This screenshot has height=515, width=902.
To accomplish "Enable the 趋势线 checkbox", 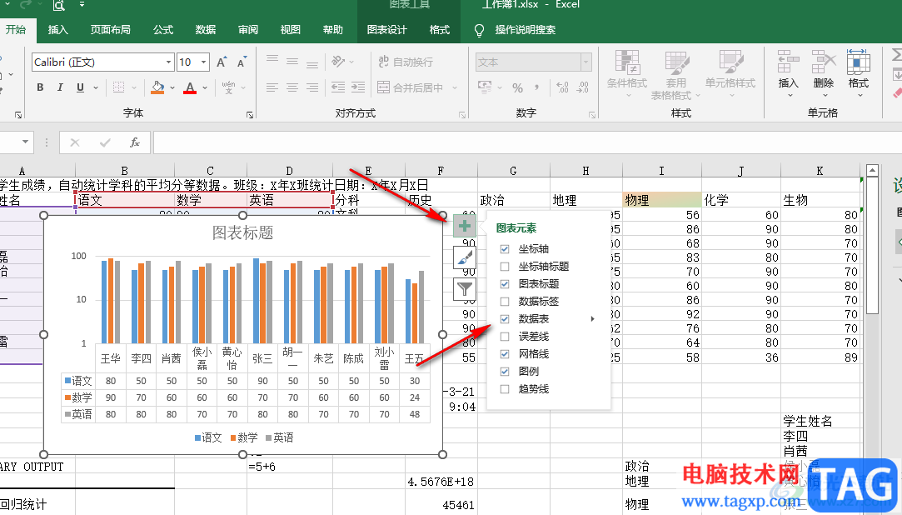I will click(505, 389).
